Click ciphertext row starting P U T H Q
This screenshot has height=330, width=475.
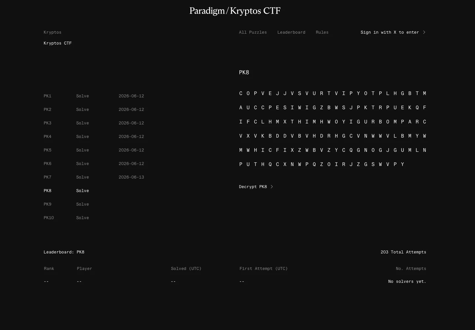click(x=322, y=164)
